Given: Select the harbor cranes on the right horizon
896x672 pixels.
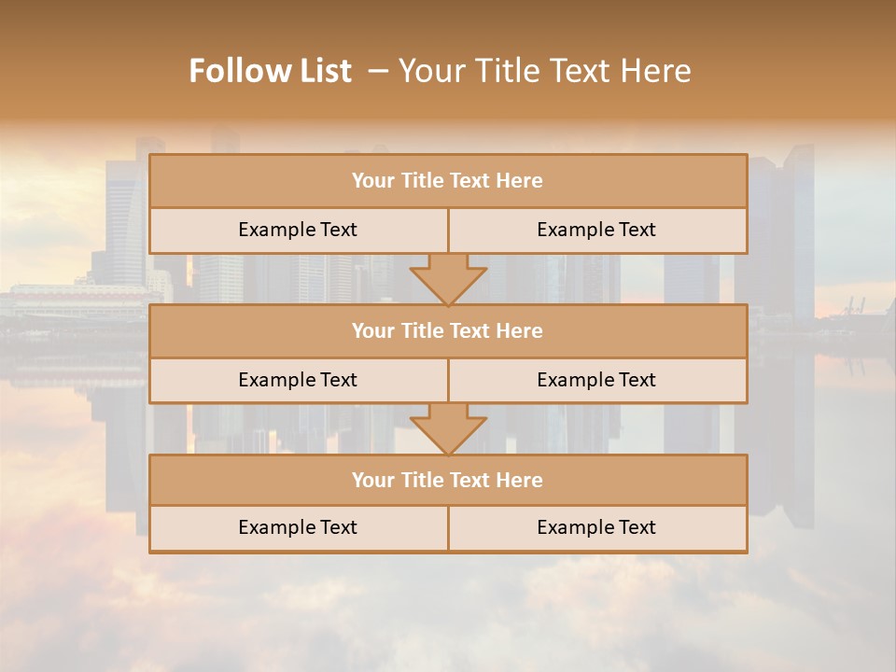Looking at the screenshot, I should point(852,307).
